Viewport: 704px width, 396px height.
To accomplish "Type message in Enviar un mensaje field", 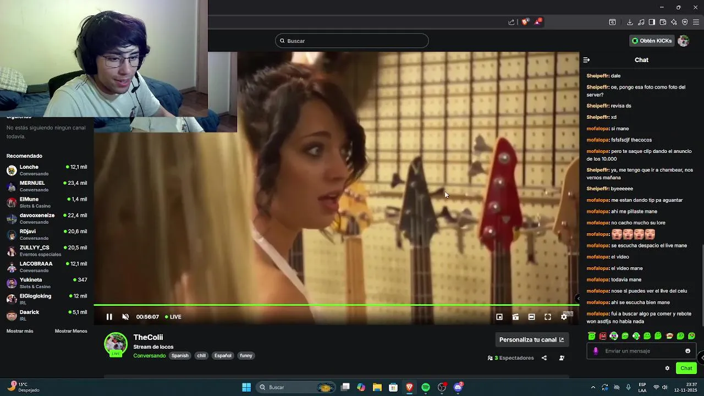I will click(641, 351).
